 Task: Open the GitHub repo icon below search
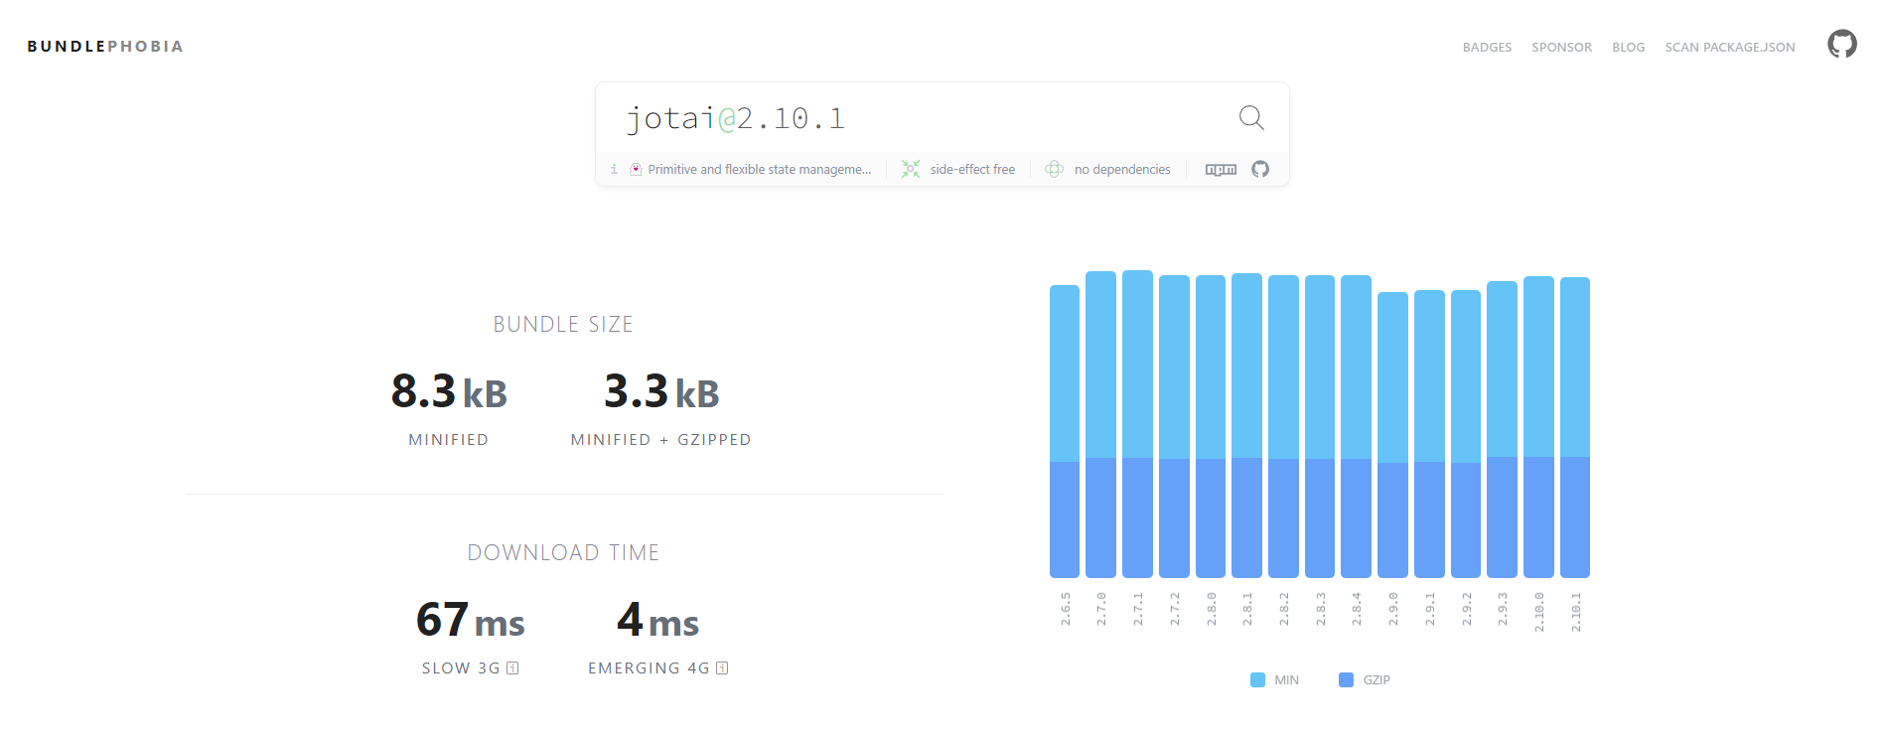(x=1260, y=169)
